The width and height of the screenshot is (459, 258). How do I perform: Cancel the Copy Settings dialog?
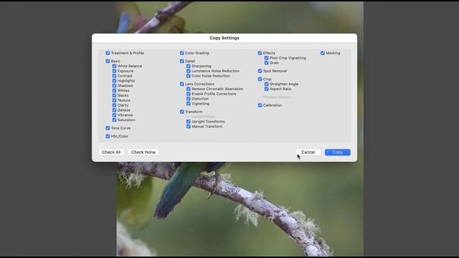pyautogui.click(x=308, y=152)
